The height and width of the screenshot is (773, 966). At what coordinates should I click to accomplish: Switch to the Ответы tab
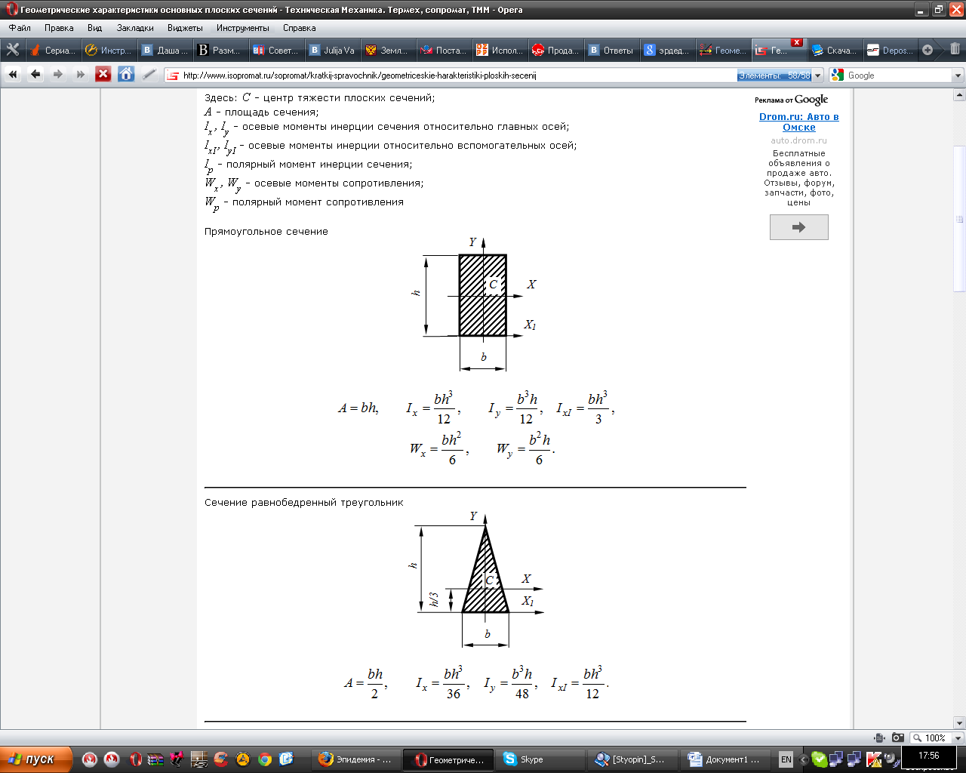[x=611, y=50]
